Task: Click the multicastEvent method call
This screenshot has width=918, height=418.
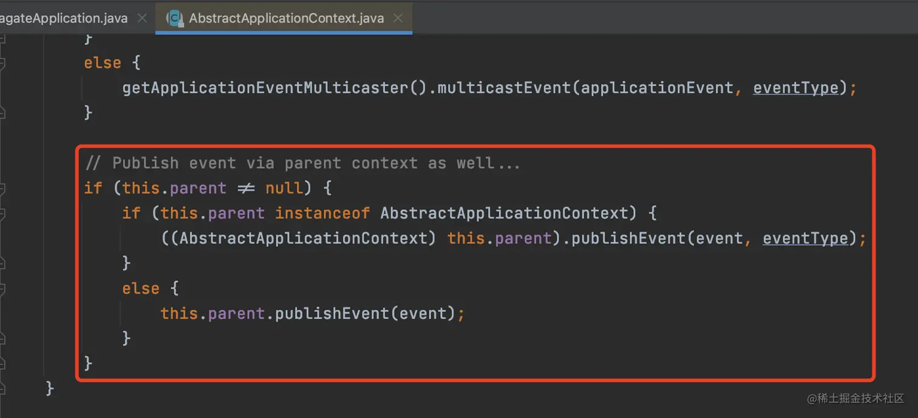Action: [x=504, y=88]
